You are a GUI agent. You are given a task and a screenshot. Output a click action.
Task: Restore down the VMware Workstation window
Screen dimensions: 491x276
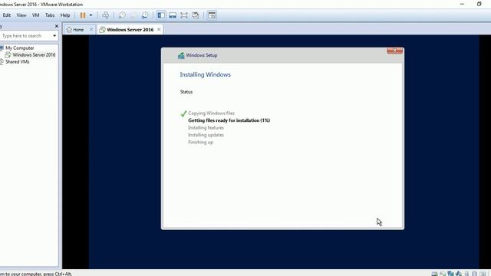click(x=479, y=4)
